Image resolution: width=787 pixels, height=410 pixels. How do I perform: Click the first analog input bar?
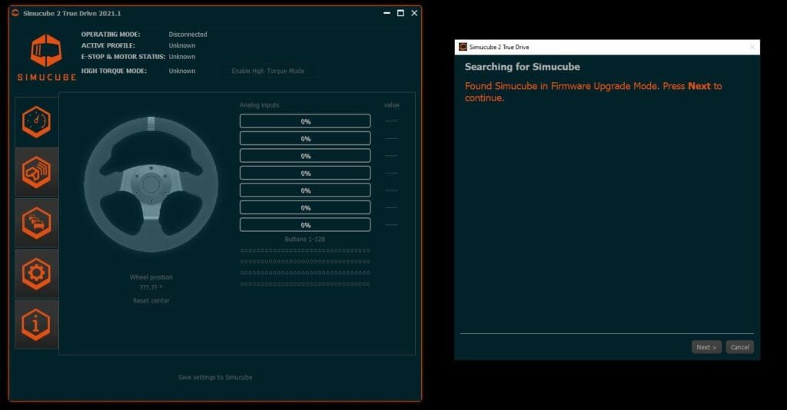(x=305, y=121)
